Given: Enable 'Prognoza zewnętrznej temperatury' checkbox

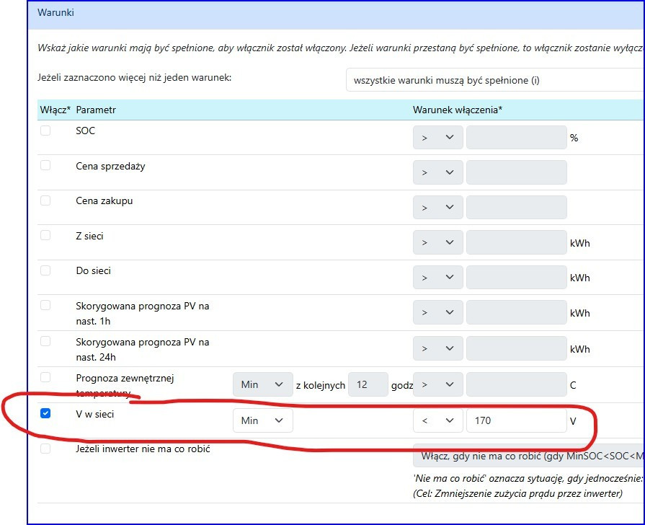Looking at the screenshot, I should click(45, 377).
